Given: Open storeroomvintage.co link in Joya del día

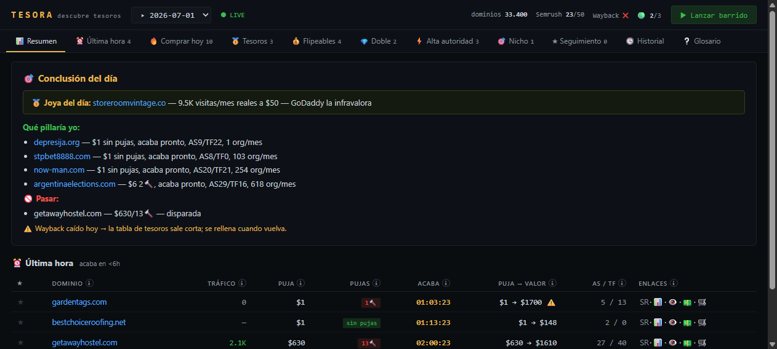Looking at the screenshot, I should click(x=129, y=103).
